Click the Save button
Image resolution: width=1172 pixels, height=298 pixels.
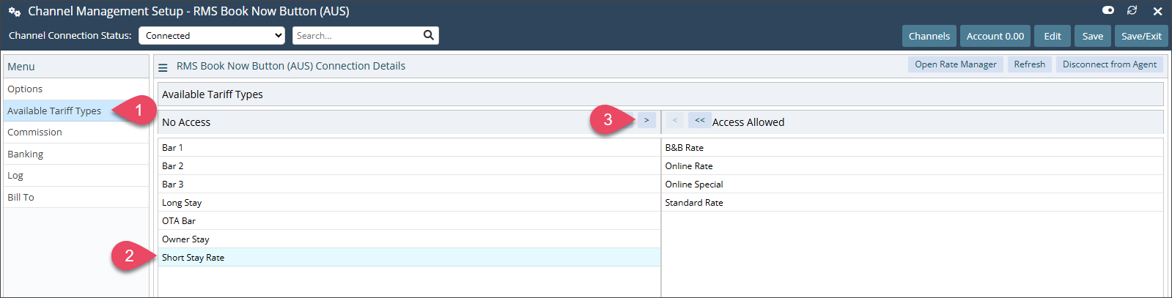[1092, 36]
